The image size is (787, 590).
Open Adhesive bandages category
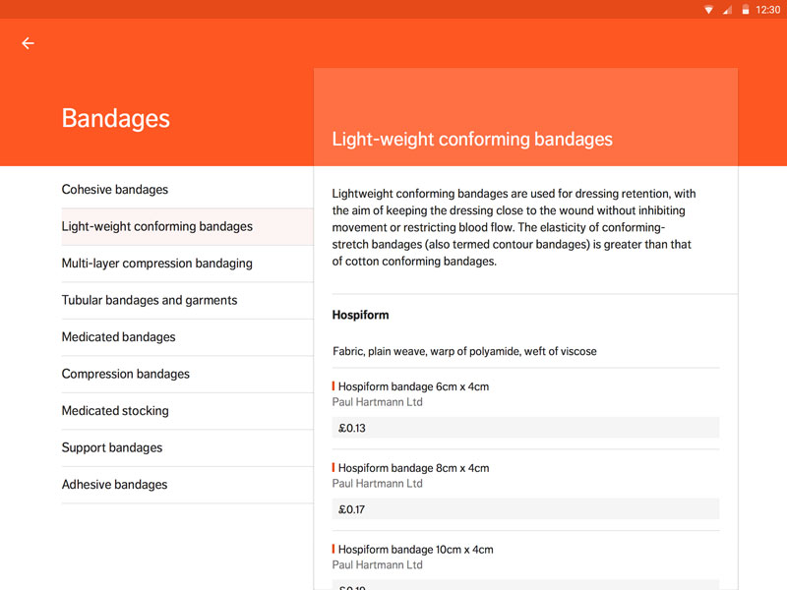coord(187,485)
